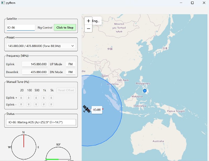Zoom out on the map
Image resolution: width=209 pixels, height=161 pixels.
89,28
